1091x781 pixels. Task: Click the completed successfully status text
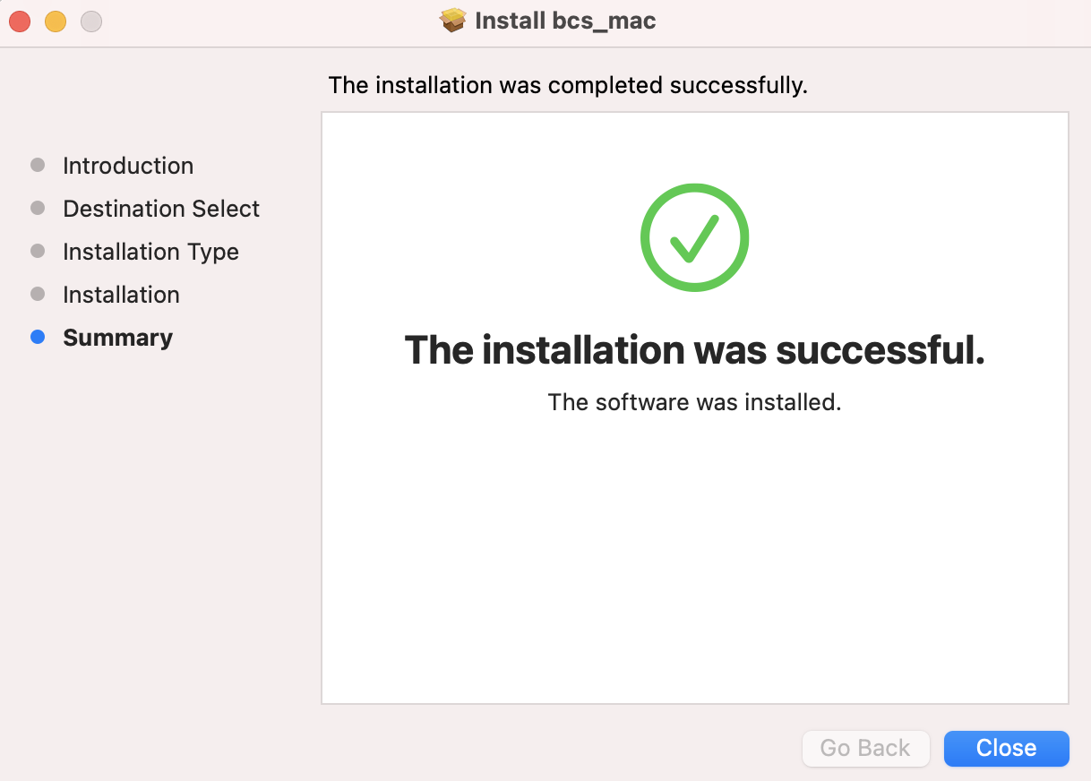point(568,85)
